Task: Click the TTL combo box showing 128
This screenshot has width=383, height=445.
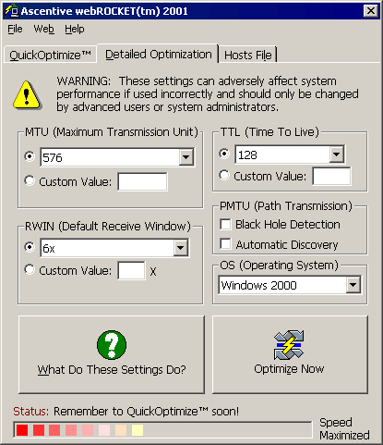Action: point(290,155)
